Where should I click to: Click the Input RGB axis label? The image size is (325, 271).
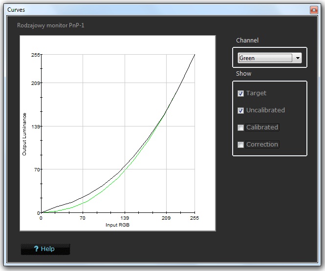117,225
